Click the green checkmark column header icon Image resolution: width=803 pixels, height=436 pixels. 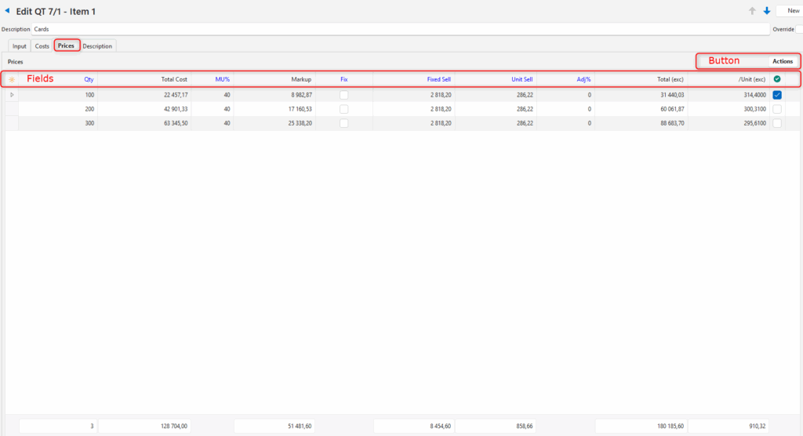point(776,79)
